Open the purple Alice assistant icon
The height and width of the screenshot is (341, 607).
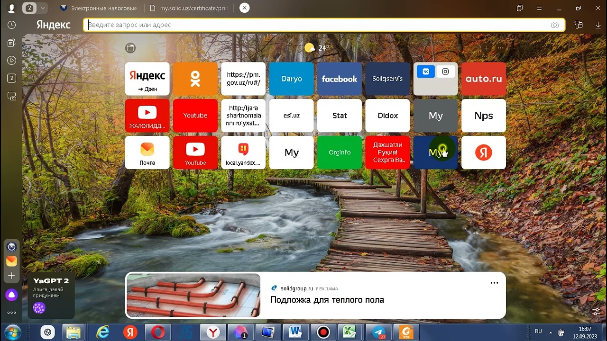11,295
